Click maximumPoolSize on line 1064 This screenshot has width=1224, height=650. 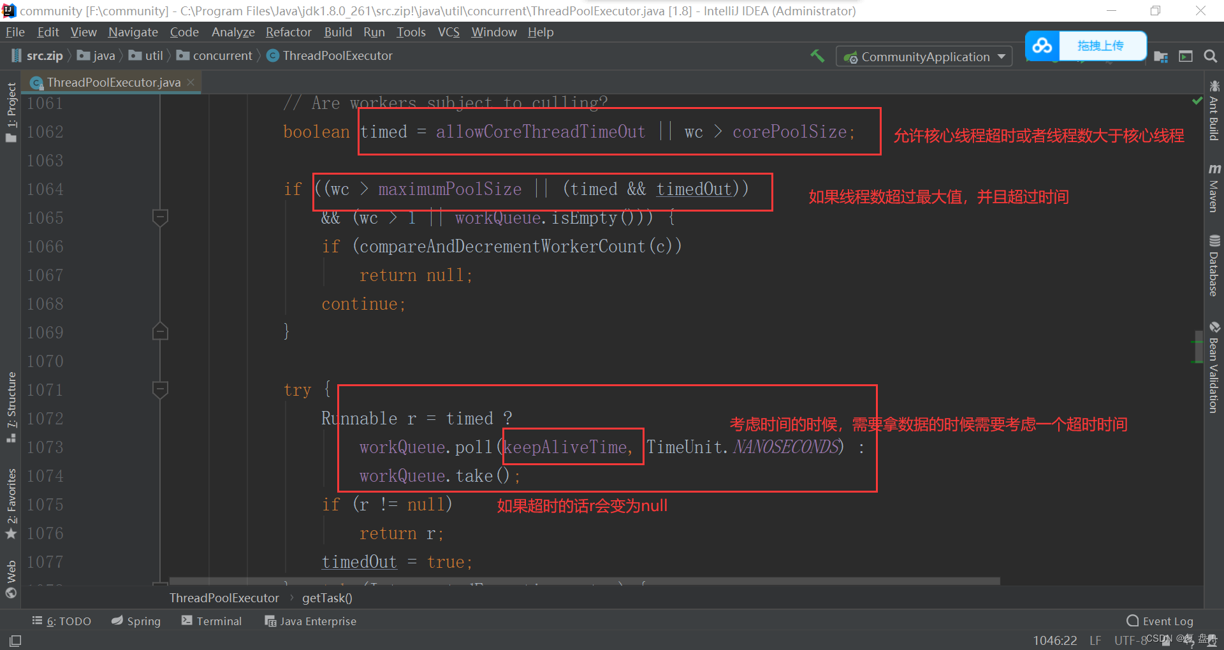tap(450, 189)
